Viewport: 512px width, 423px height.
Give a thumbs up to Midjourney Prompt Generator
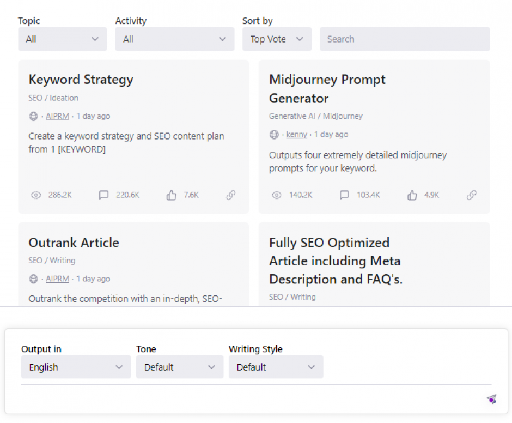[412, 195]
